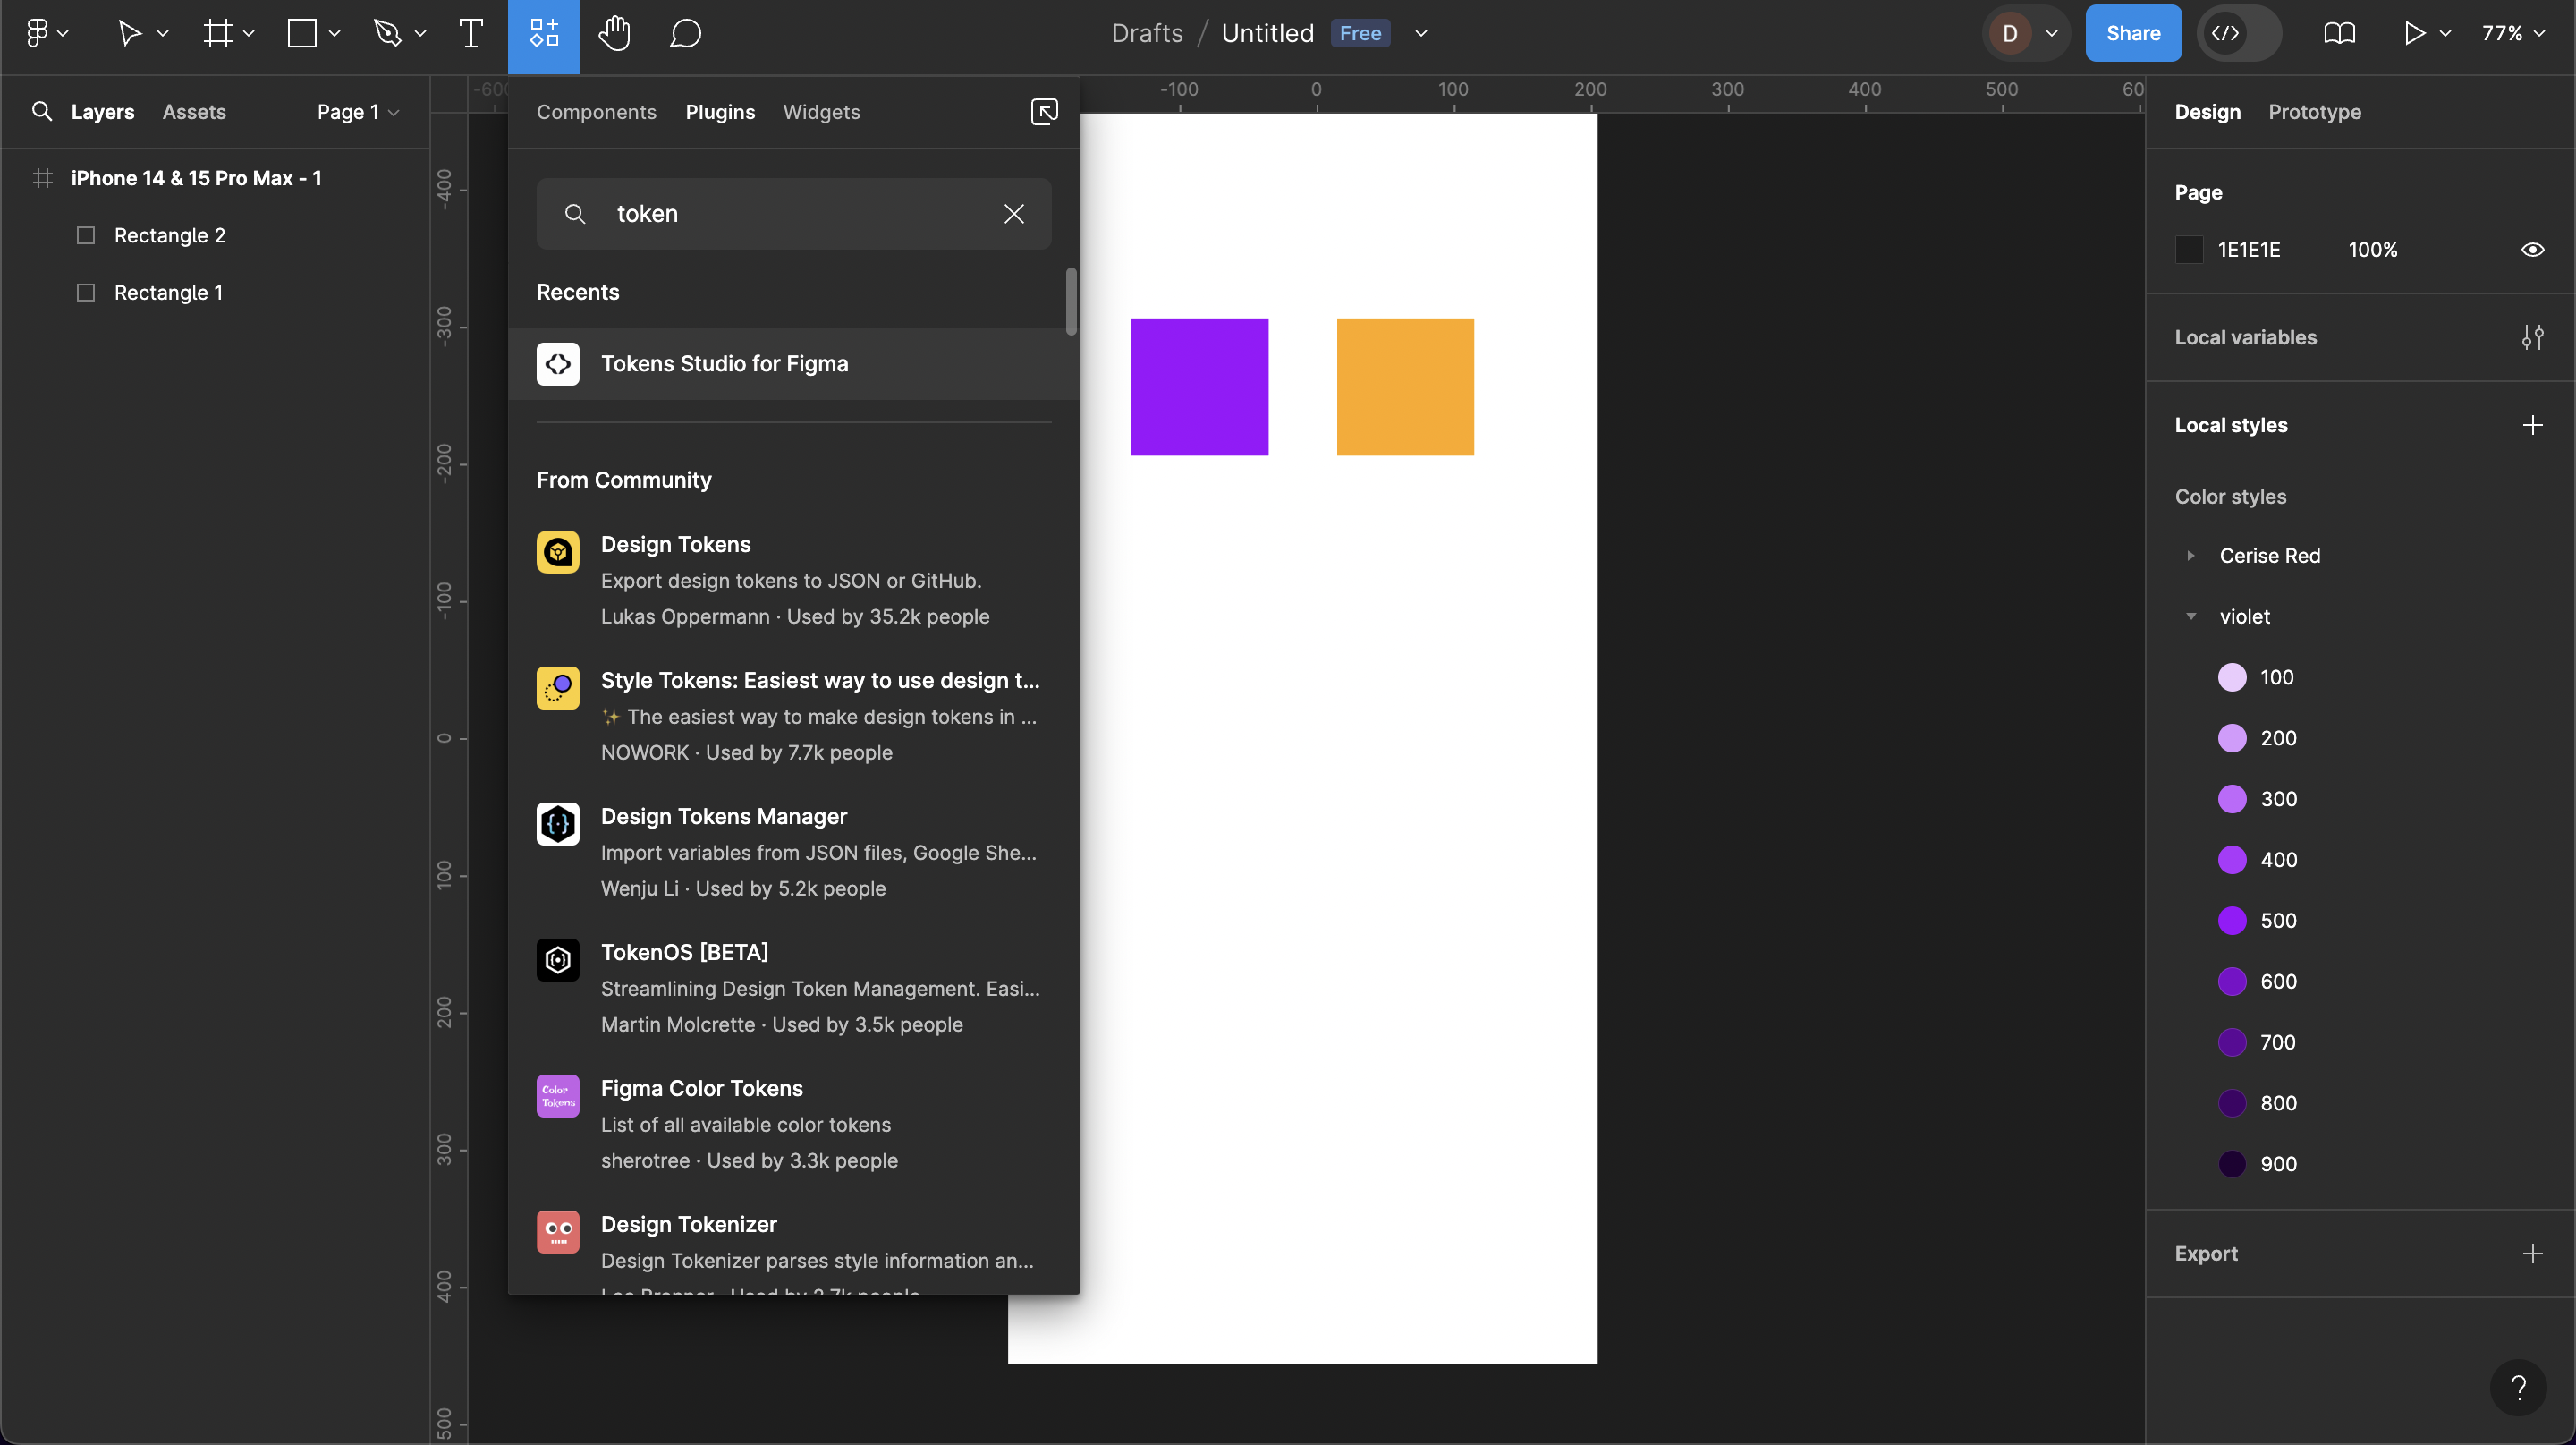This screenshot has height=1445, width=2576.
Task: Run Tokens Studio for Figma plugin
Action: coord(724,364)
